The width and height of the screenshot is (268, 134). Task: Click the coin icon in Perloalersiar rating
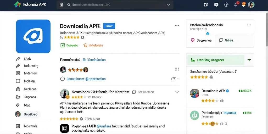pos(212,124)
